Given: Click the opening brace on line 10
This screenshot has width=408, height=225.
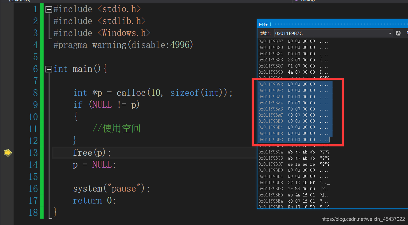Looking at the screenshot, I should [76, 117].
